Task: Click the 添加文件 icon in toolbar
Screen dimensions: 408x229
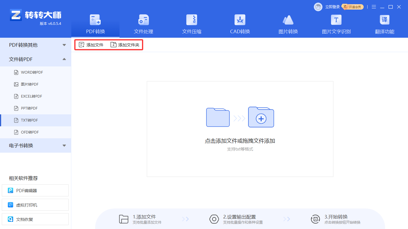Action: click(x=81, y=45)
